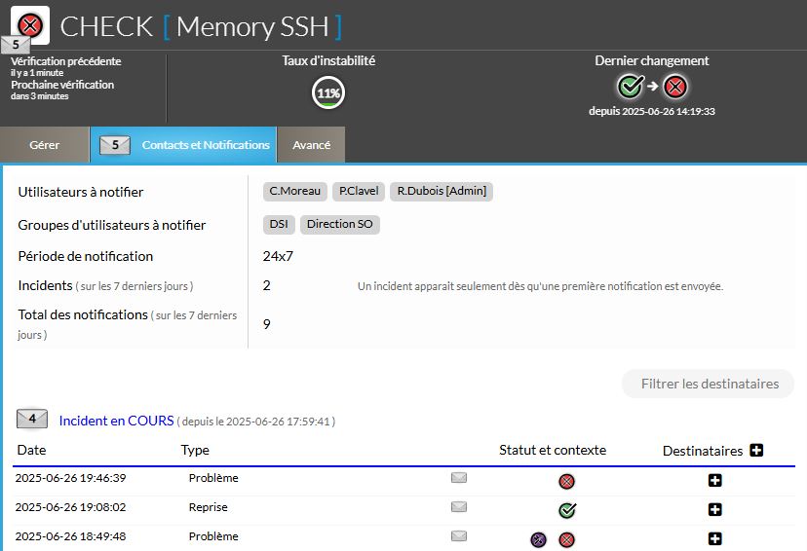Expand recipients for the 19:46:39 Problème notification
Screen dimensions: 807x551
[715, 481]
